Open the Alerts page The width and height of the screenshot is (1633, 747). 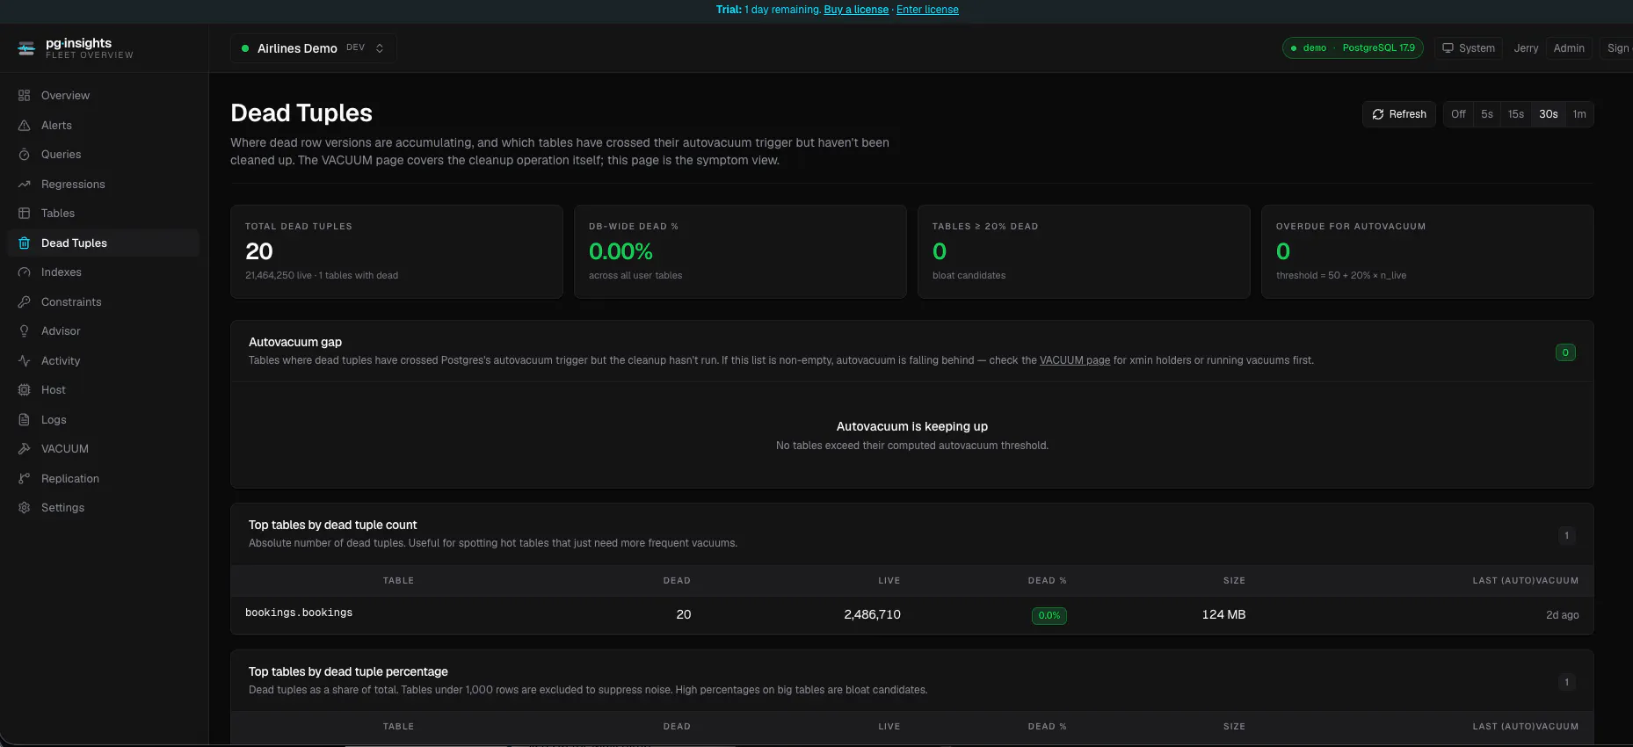tap(103, 126)
